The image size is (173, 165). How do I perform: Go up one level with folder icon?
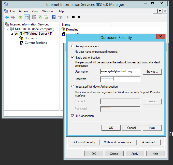click(21, 17)
